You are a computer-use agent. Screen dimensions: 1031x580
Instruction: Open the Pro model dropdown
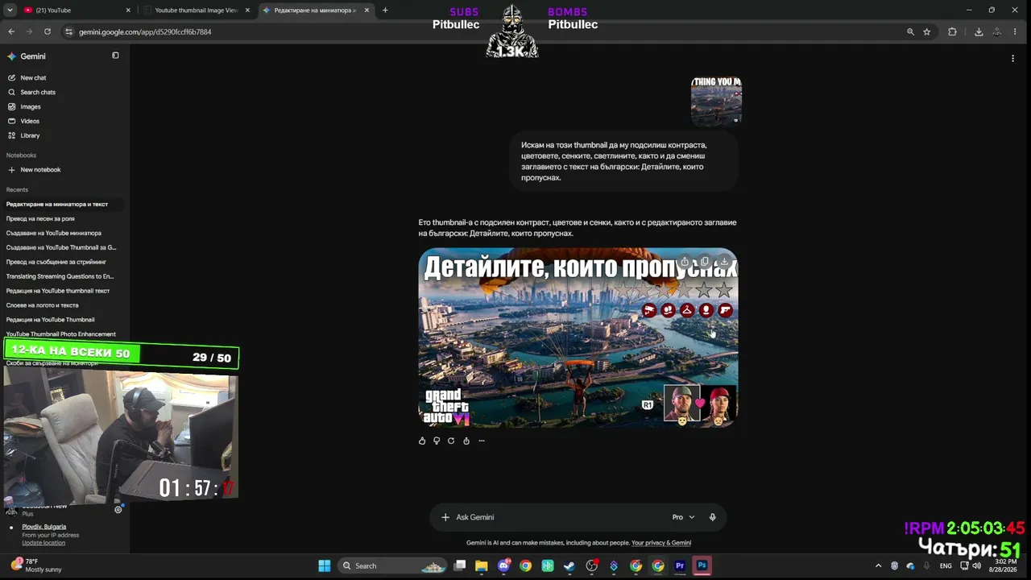click(x=683, y=517)
